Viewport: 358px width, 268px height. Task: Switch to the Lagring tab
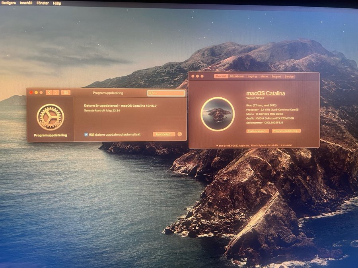[x=252, y=76]
